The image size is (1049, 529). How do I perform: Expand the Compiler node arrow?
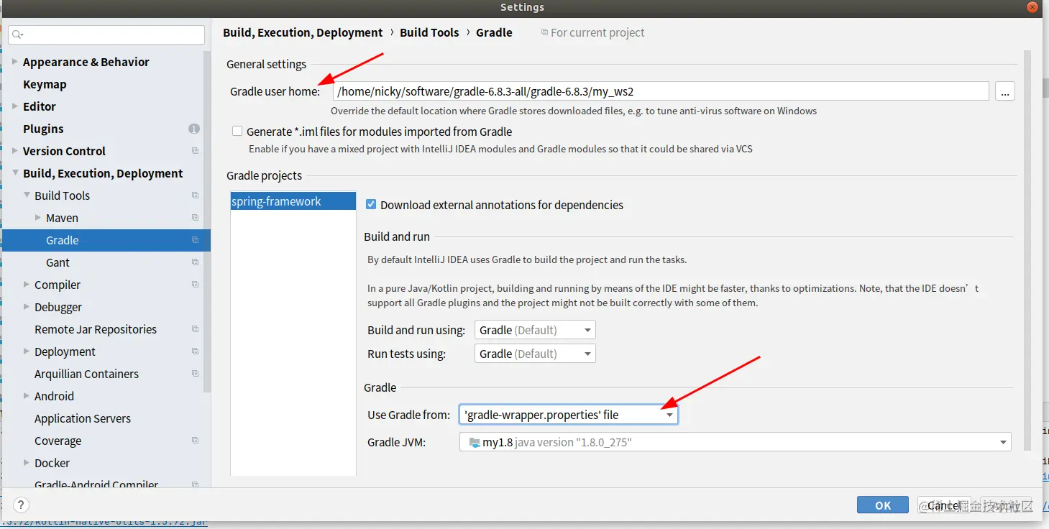click(27, 285)
